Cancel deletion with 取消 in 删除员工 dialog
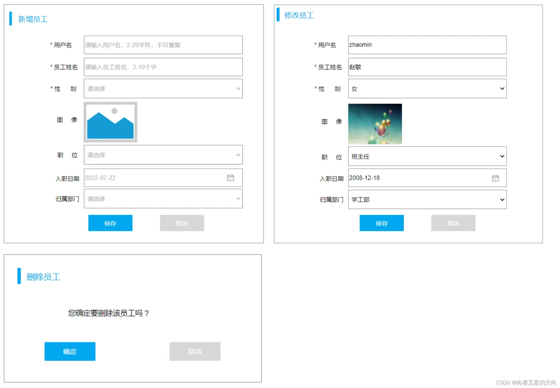 (195, 352)
